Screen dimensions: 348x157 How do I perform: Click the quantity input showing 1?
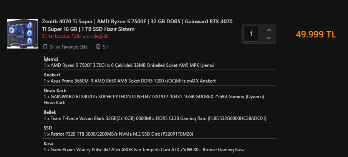click(251, 34)
